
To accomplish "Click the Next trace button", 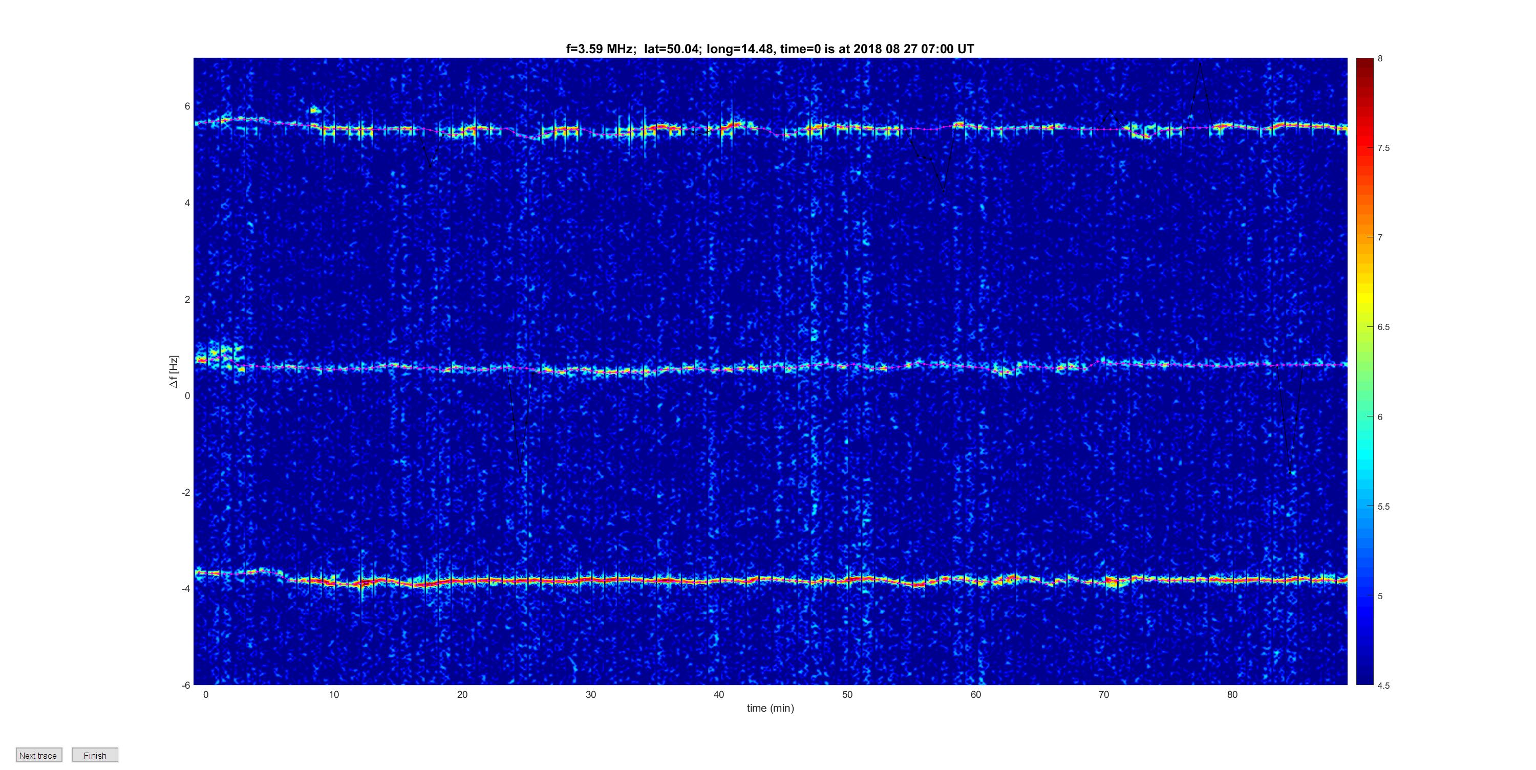I will 39,755.
